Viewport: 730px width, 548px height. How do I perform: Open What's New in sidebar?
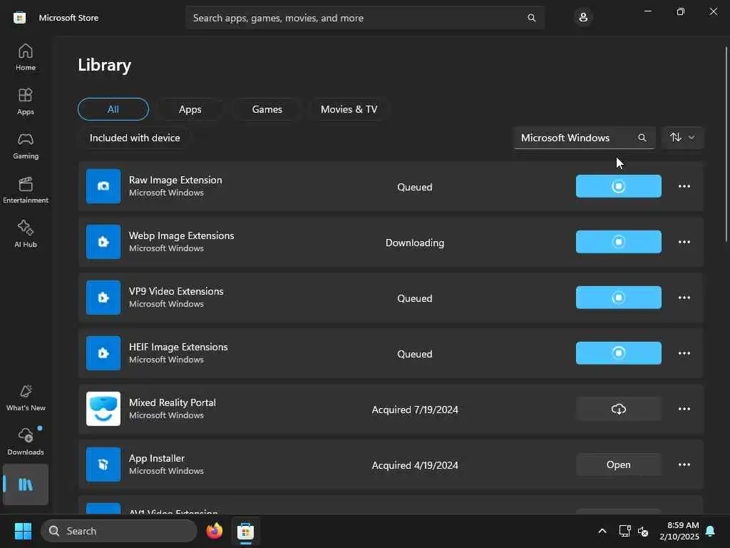click(x=26, y=398)
